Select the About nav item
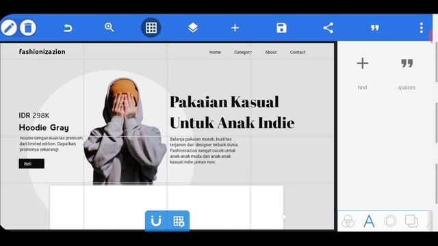Screen dimensions: 438x246 tap(271, 52)
